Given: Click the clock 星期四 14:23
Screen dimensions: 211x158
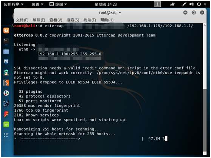Looking at the screenshot, I should pos(105,5).
